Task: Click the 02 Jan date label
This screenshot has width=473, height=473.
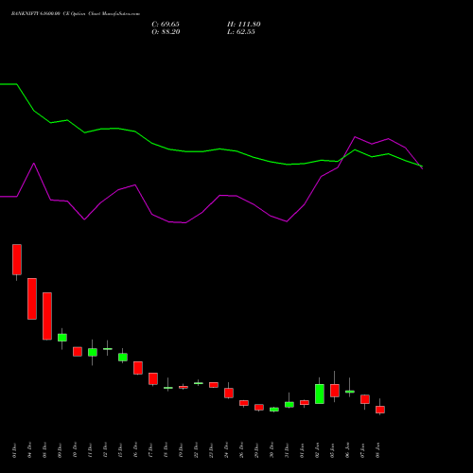Action: point(317,450)
